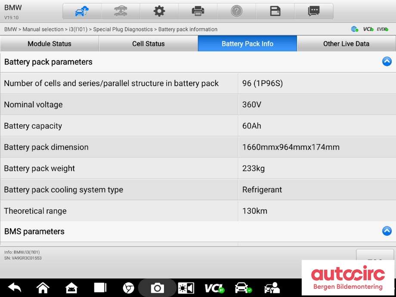Select the 1660mmx964mmx174mm dimension value

click(291, 147)
